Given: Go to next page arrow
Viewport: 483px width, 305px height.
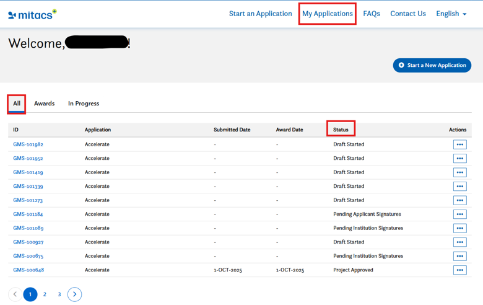Looking at the screenshot, I should tap(74, 294).
